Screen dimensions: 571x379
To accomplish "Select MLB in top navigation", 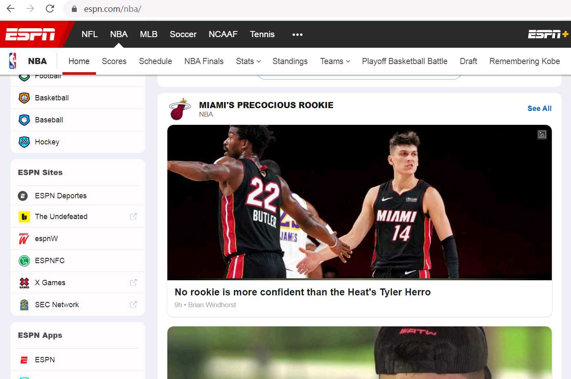I will 149,34.
